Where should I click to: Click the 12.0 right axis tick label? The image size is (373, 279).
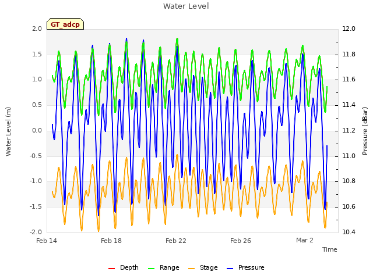[x=349, y=28]
